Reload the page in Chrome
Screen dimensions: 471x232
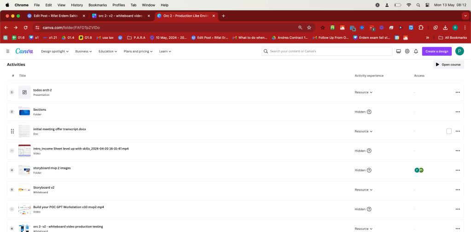point(25,28)
